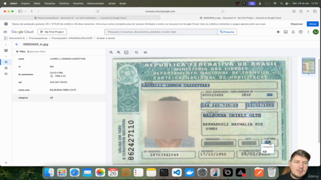Viewport: 321px width, 180px height.
Task: Open three-dot settings and utilities menu
Action: (308, 32)
